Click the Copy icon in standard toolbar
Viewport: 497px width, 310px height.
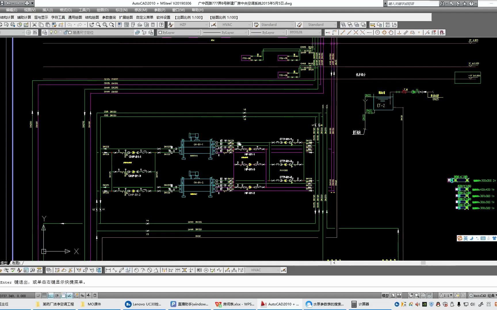click(41, 25)
